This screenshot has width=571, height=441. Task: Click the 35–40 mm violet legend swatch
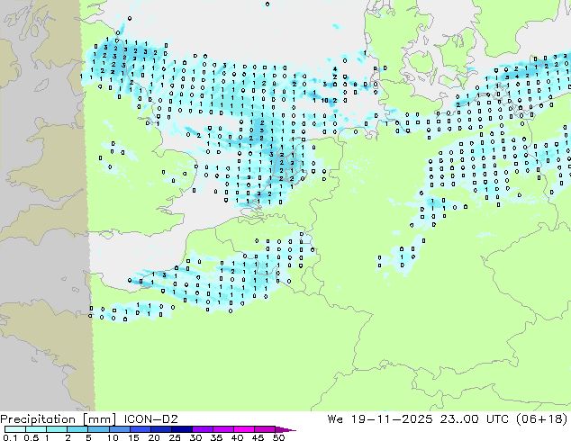click(x=222, y=429)
